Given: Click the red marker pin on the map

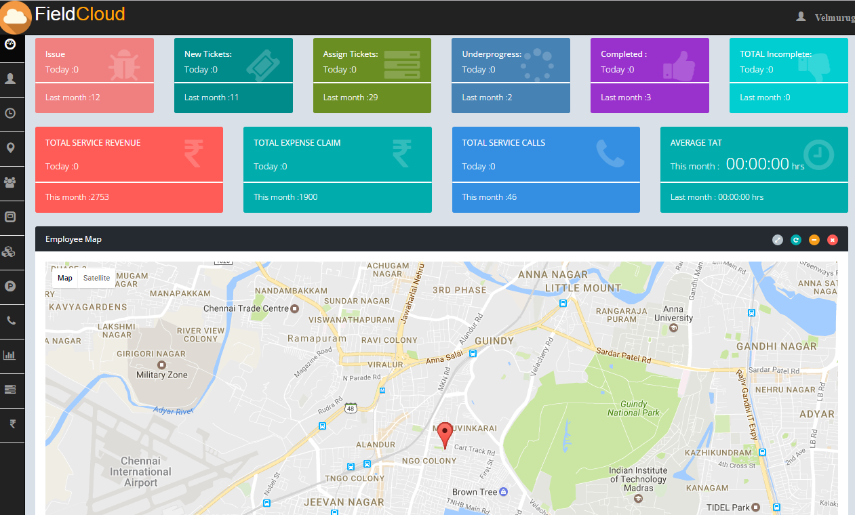Looking at the screenshot, I should pyautogui.click(x=444, y=434).
